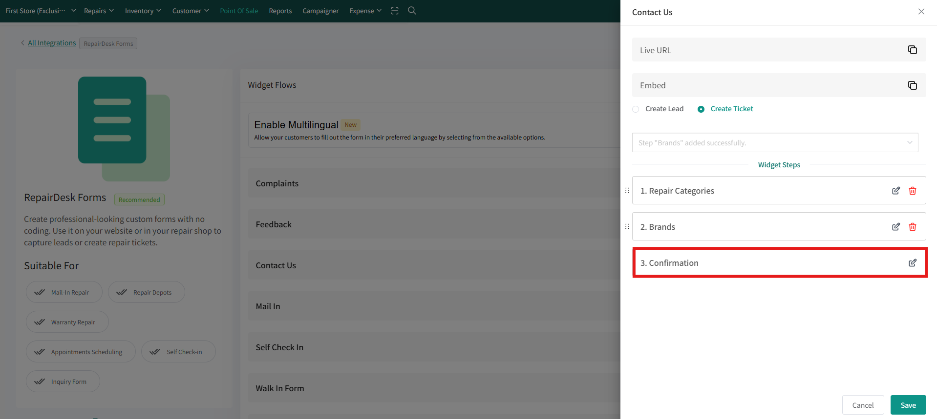Click the Suitable For heading
Viewport: 937px width, 419px height.
[x=51, y=266]
